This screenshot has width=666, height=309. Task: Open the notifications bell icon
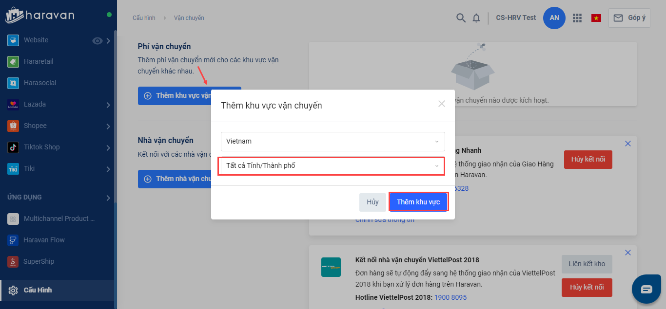click(x=476, y=18)
